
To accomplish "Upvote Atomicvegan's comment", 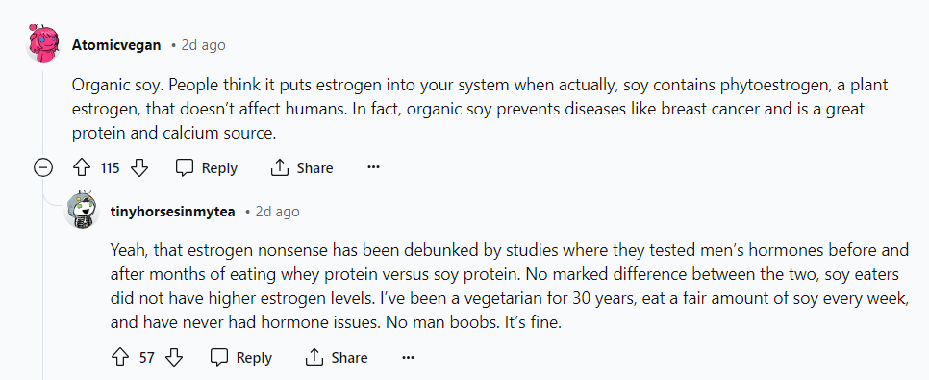I will click(81, 168).
